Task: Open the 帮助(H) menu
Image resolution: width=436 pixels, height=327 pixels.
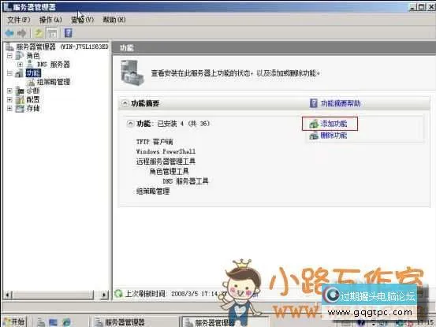Action: tap(114, 20)
